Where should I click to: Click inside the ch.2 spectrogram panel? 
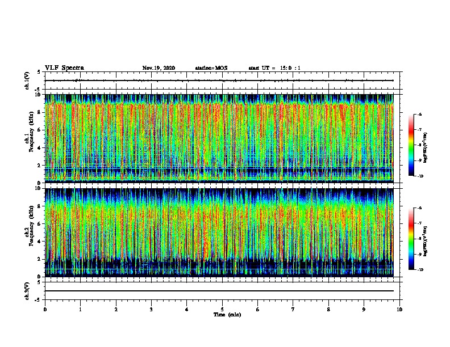(219, 232)
